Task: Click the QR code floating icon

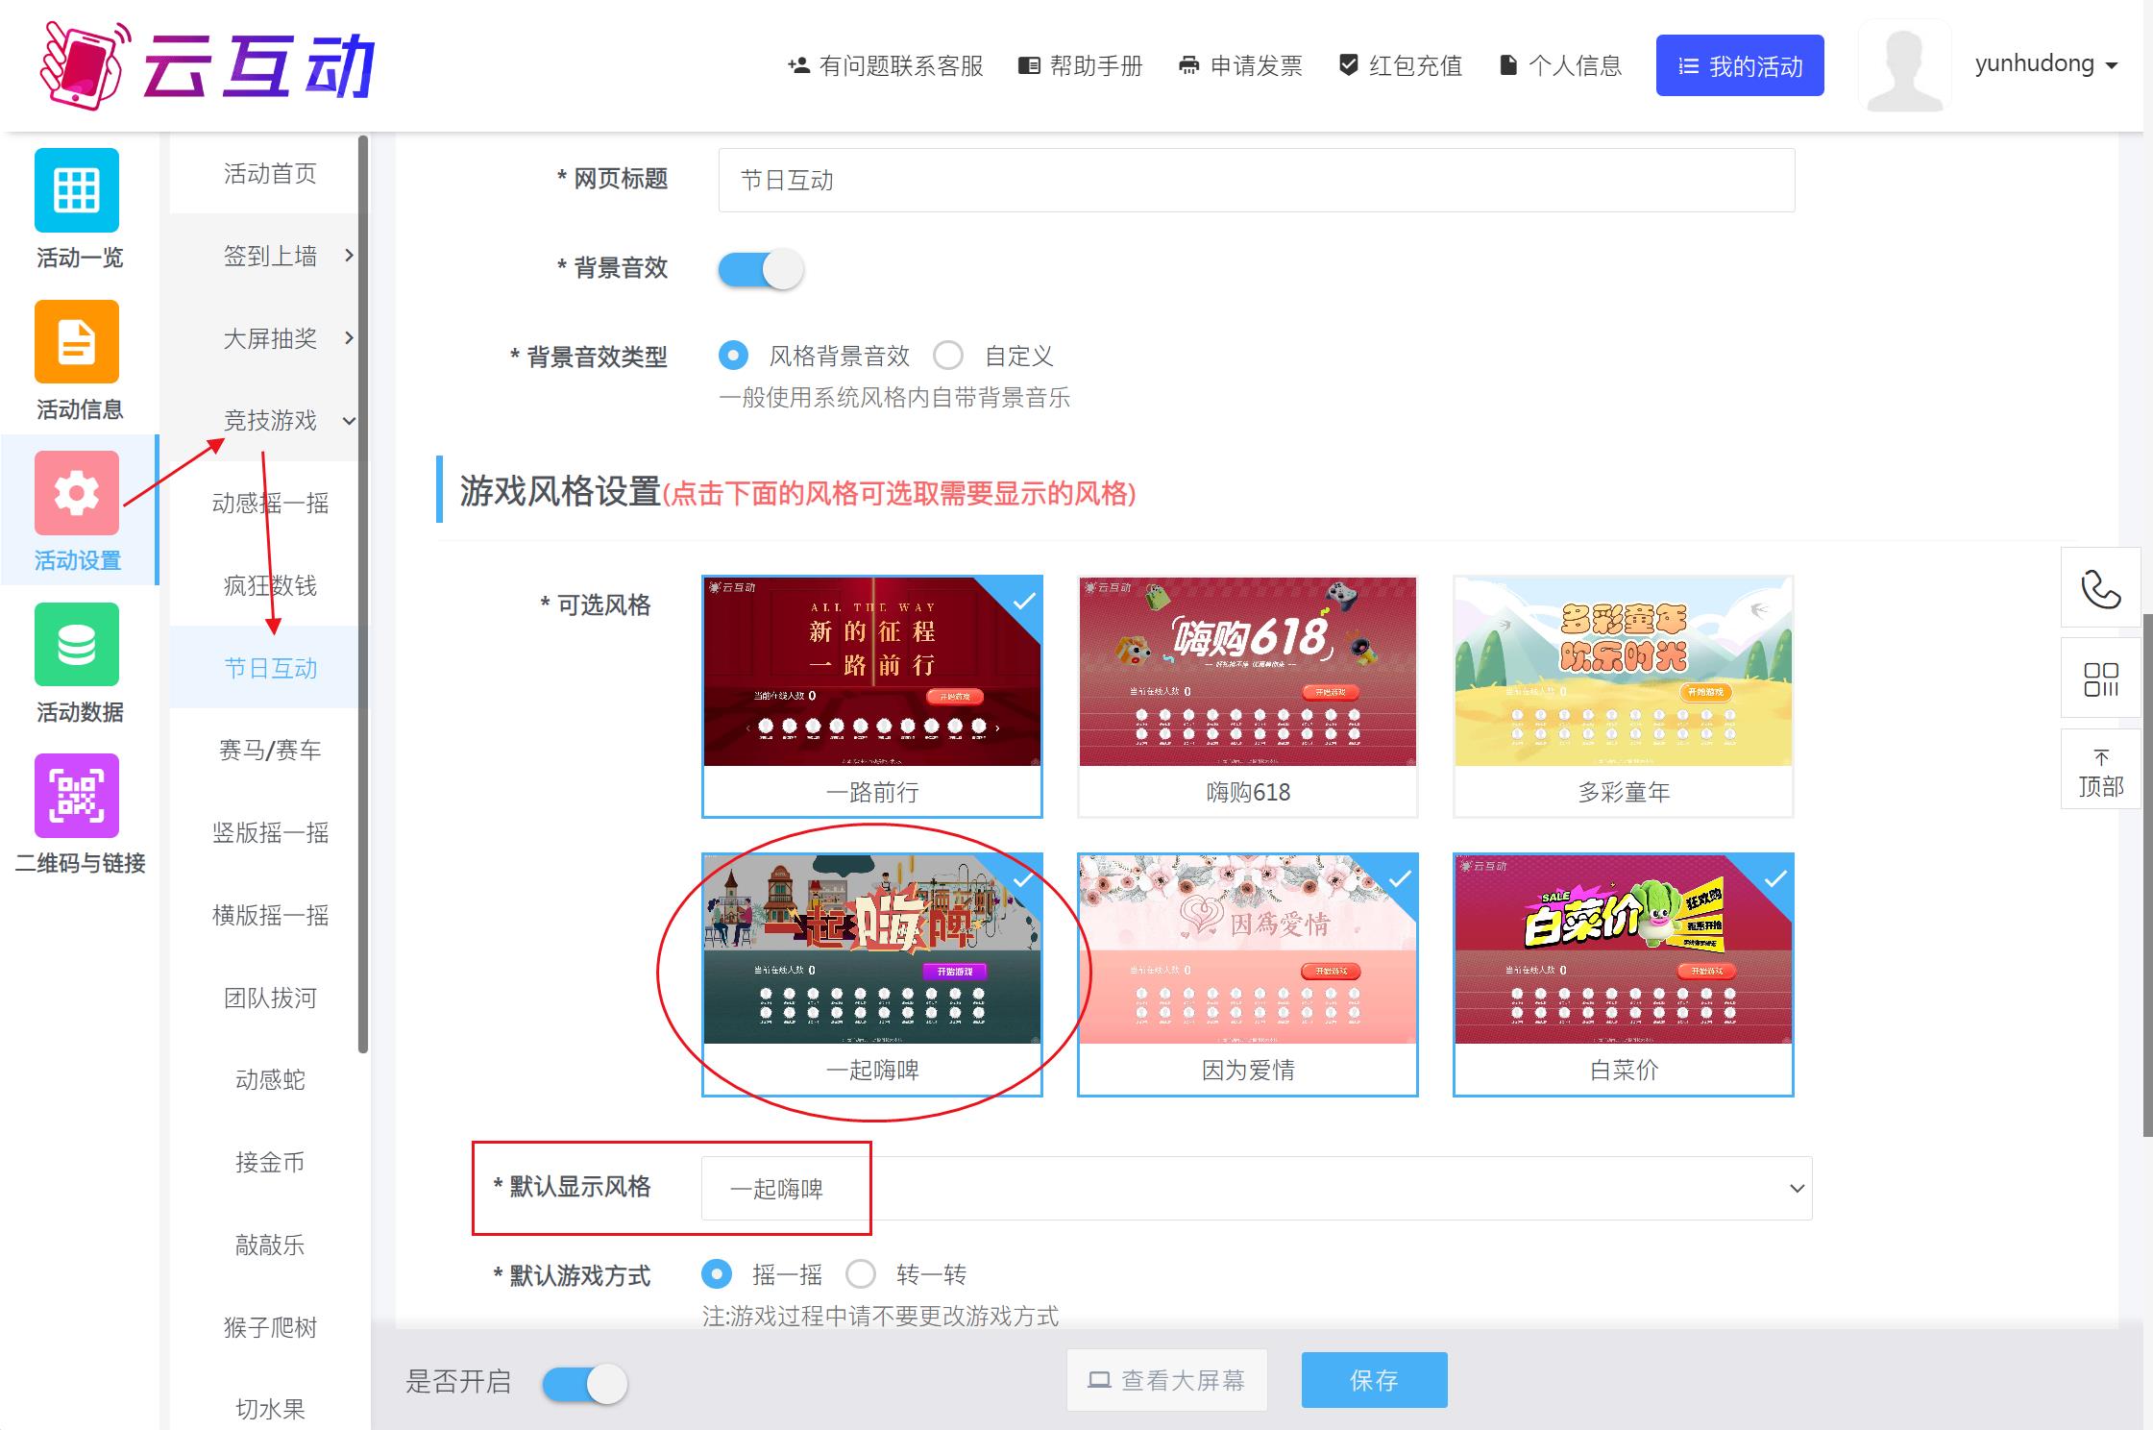Action: click(2100, 679)
